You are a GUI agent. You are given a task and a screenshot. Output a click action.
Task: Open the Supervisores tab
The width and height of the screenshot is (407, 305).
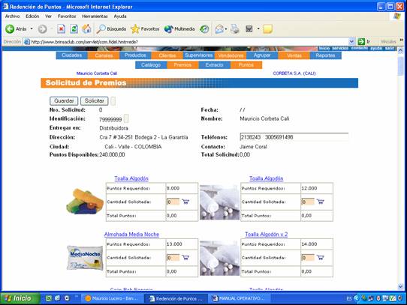[199, 55]
